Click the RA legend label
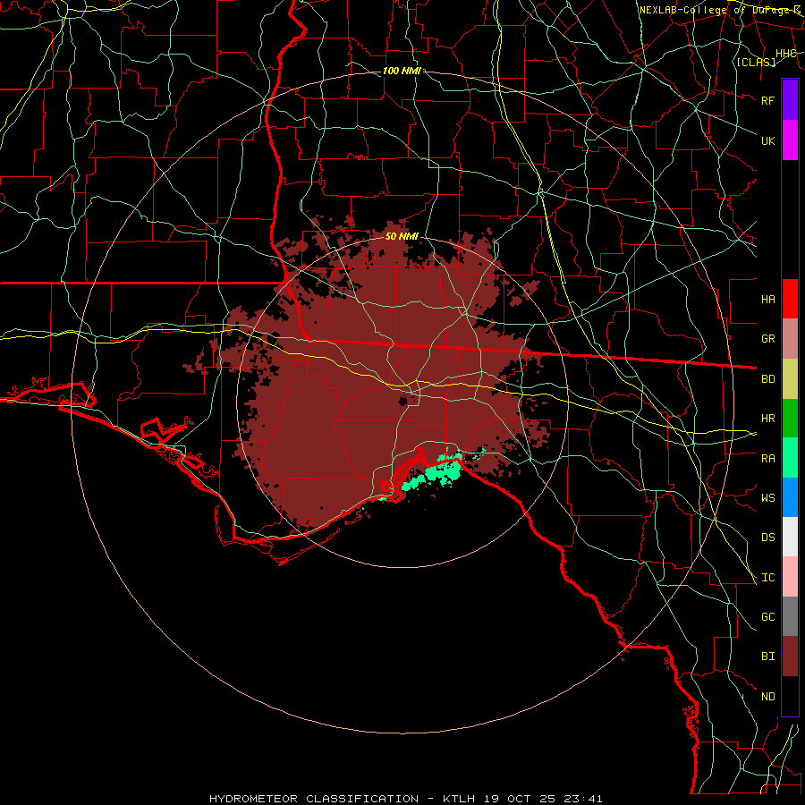 pyautogui.click(x=767, y=459)
